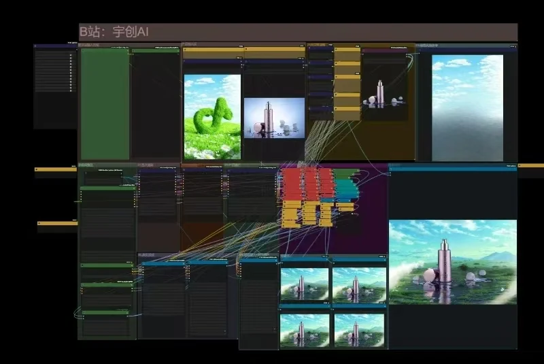This screenshot has width=544, height=364.
Task: Toggle the last switch in top-left list node
Action: (x=71, y=90)
